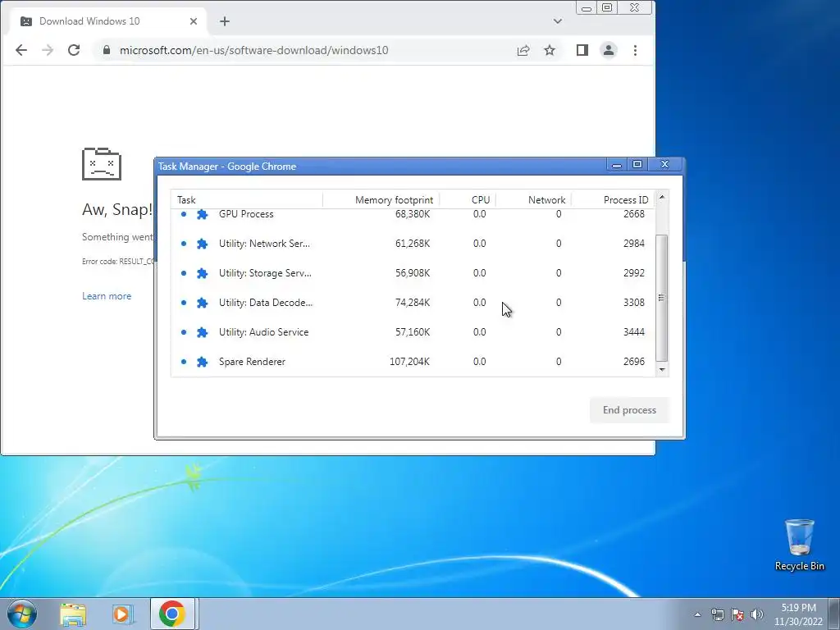Click the puzzle icon beside Utility: Network Service
Screen dimensions: 840x630
[x=202, y=244]
